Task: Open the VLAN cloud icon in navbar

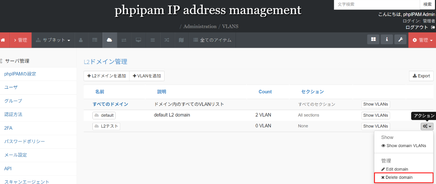Action: (109, 40)
